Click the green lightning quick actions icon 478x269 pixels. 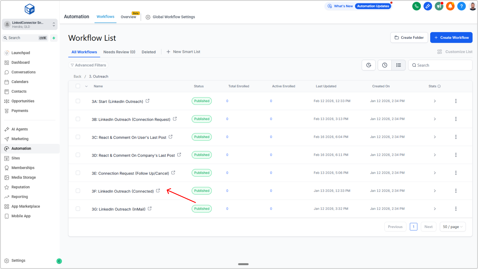54,38
